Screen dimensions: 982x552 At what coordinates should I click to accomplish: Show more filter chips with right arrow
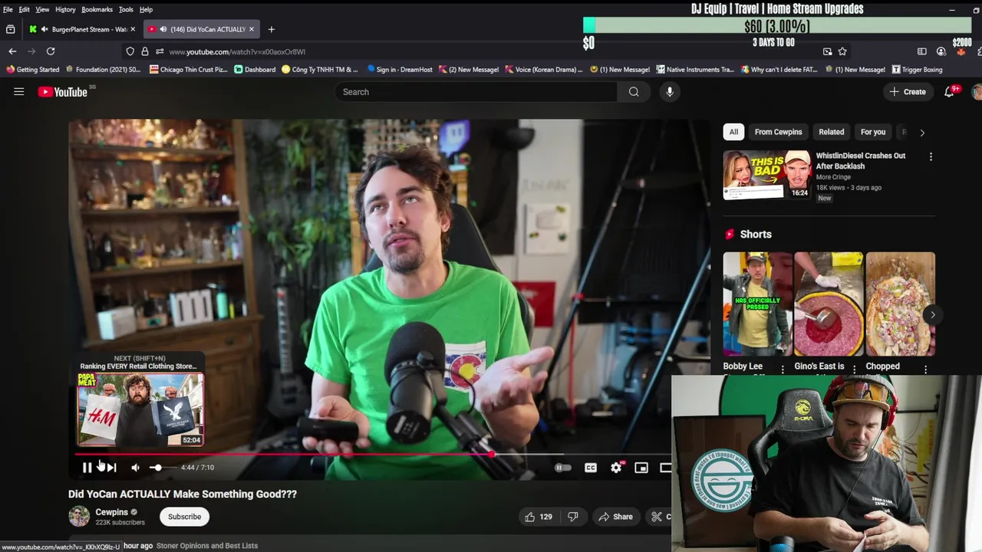(922, 132)
